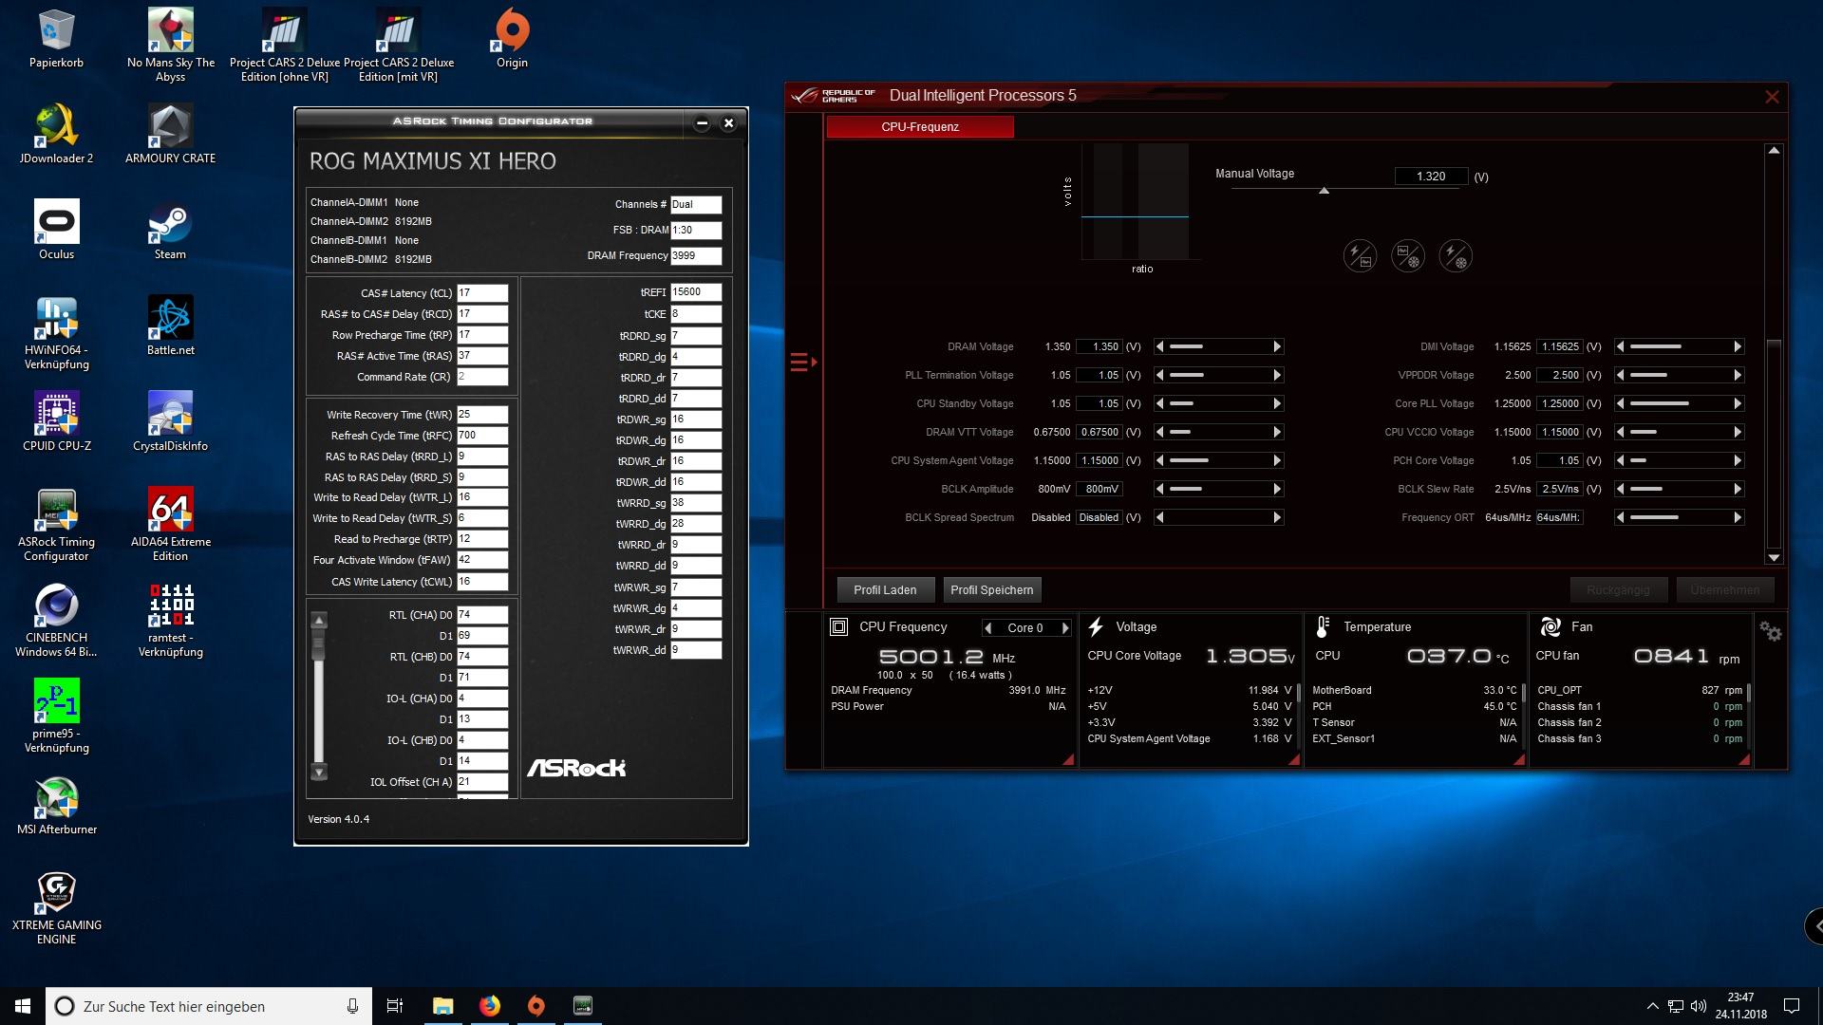Launch the Origin desktop icon
The width and height of the screenshot is (1823, 1025).
coord(512,38)
